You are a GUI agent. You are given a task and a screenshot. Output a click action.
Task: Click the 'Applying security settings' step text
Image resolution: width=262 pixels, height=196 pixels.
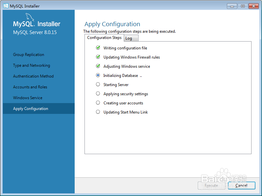pyautogui.click(x=126, y=94)
